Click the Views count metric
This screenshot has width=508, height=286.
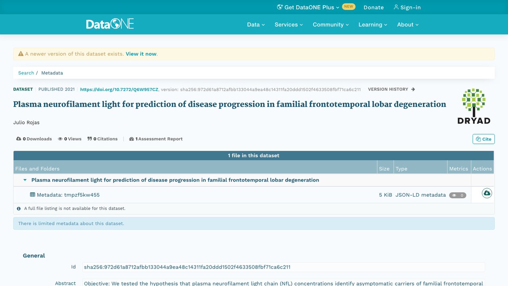69,139
